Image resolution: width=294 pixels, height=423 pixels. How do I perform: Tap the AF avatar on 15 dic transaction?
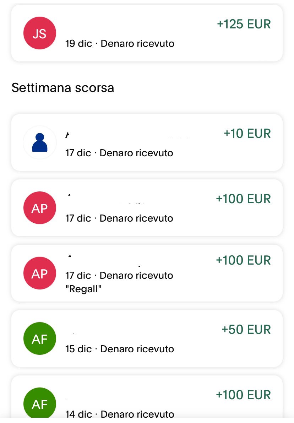[x=39, y=339]
